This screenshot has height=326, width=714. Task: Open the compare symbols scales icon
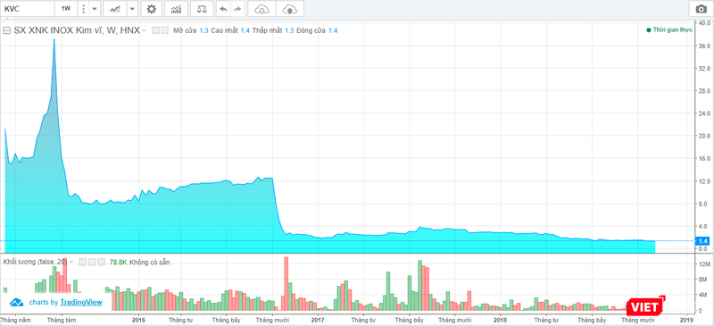tap(202, 9)
